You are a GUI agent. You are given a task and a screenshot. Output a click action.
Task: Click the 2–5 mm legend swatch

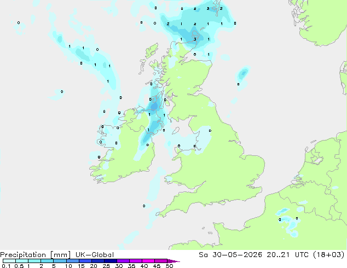[x=47, y=261]
